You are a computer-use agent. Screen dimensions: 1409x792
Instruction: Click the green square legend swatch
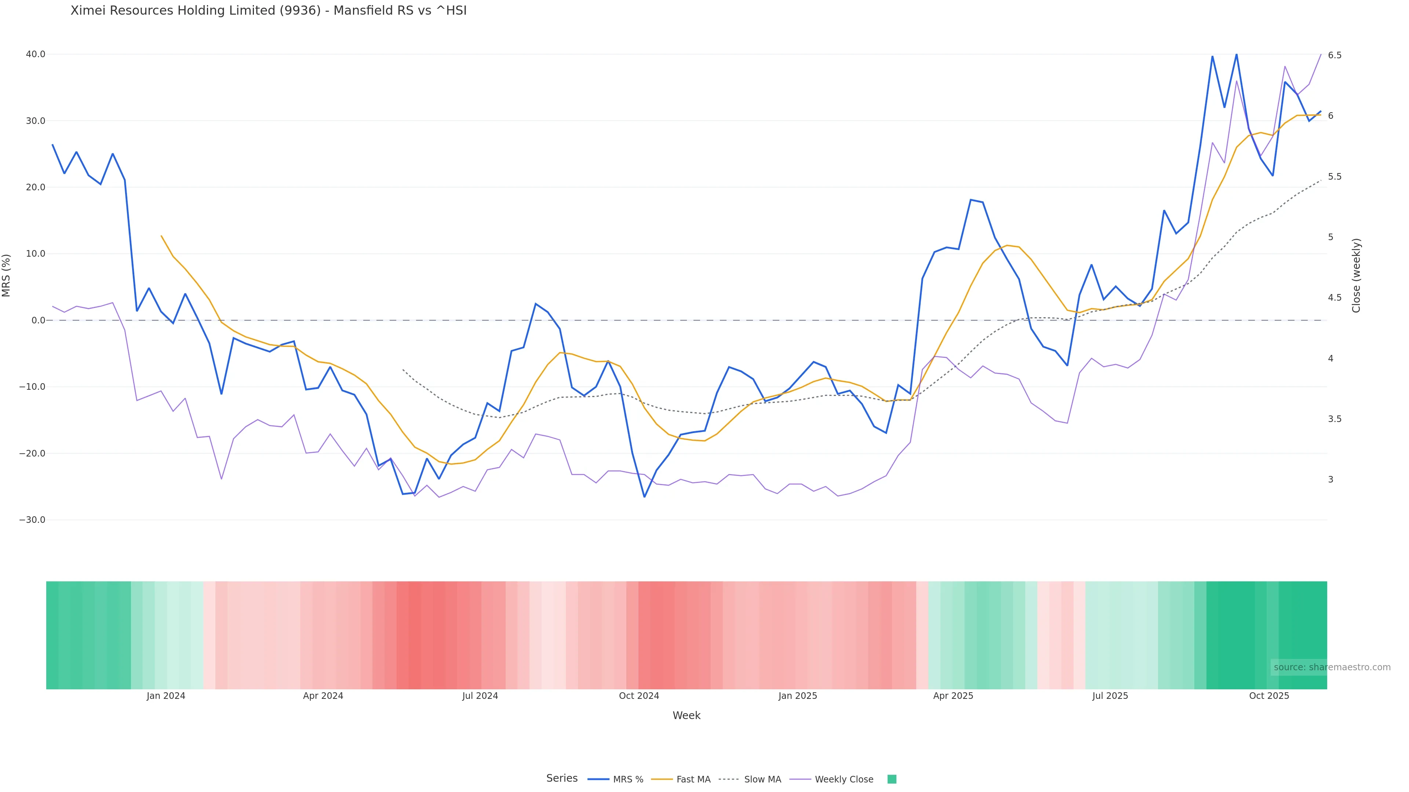(892, 780)
